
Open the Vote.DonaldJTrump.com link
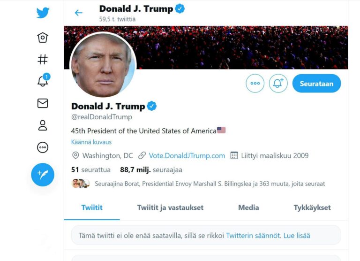tap(187, 156)
